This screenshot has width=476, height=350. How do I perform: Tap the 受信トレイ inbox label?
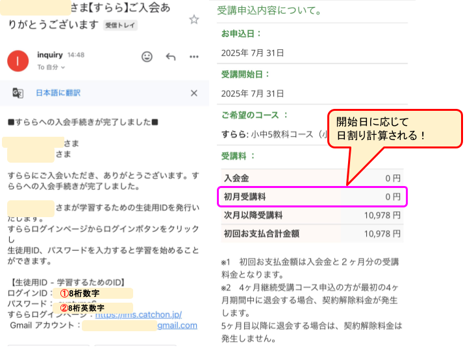[x=120, y=25]
